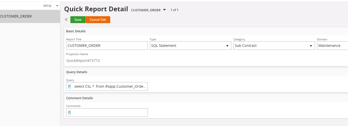
Task: Open the Domain field showing Maintenance
Action: click(x=332, y=46)
